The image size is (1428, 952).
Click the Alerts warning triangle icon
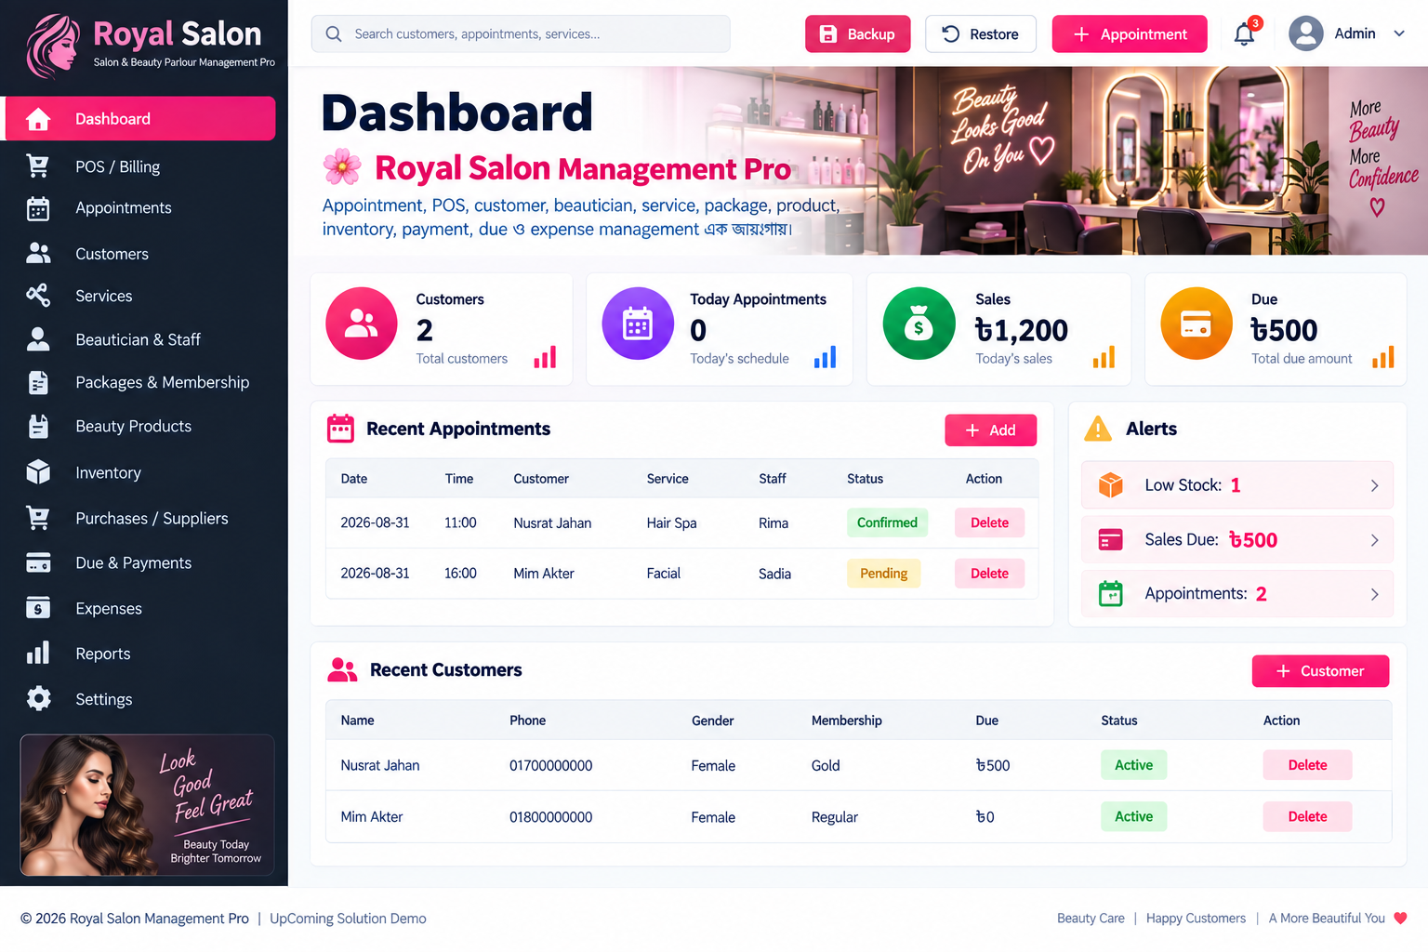[1098, 429]
